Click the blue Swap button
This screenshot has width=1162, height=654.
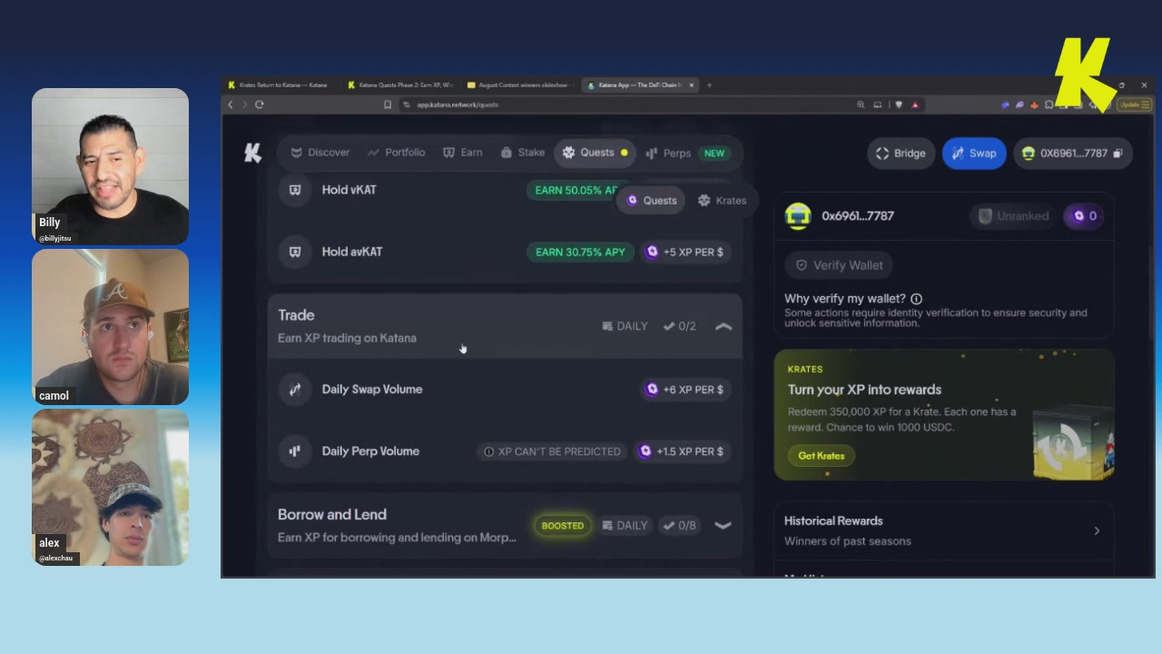point(973,154)
